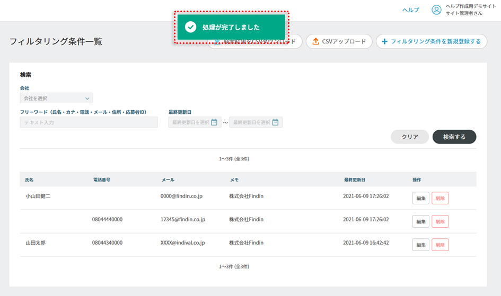
Task: Edit the 山田太郎 row
Action: (x=421, y=245)
